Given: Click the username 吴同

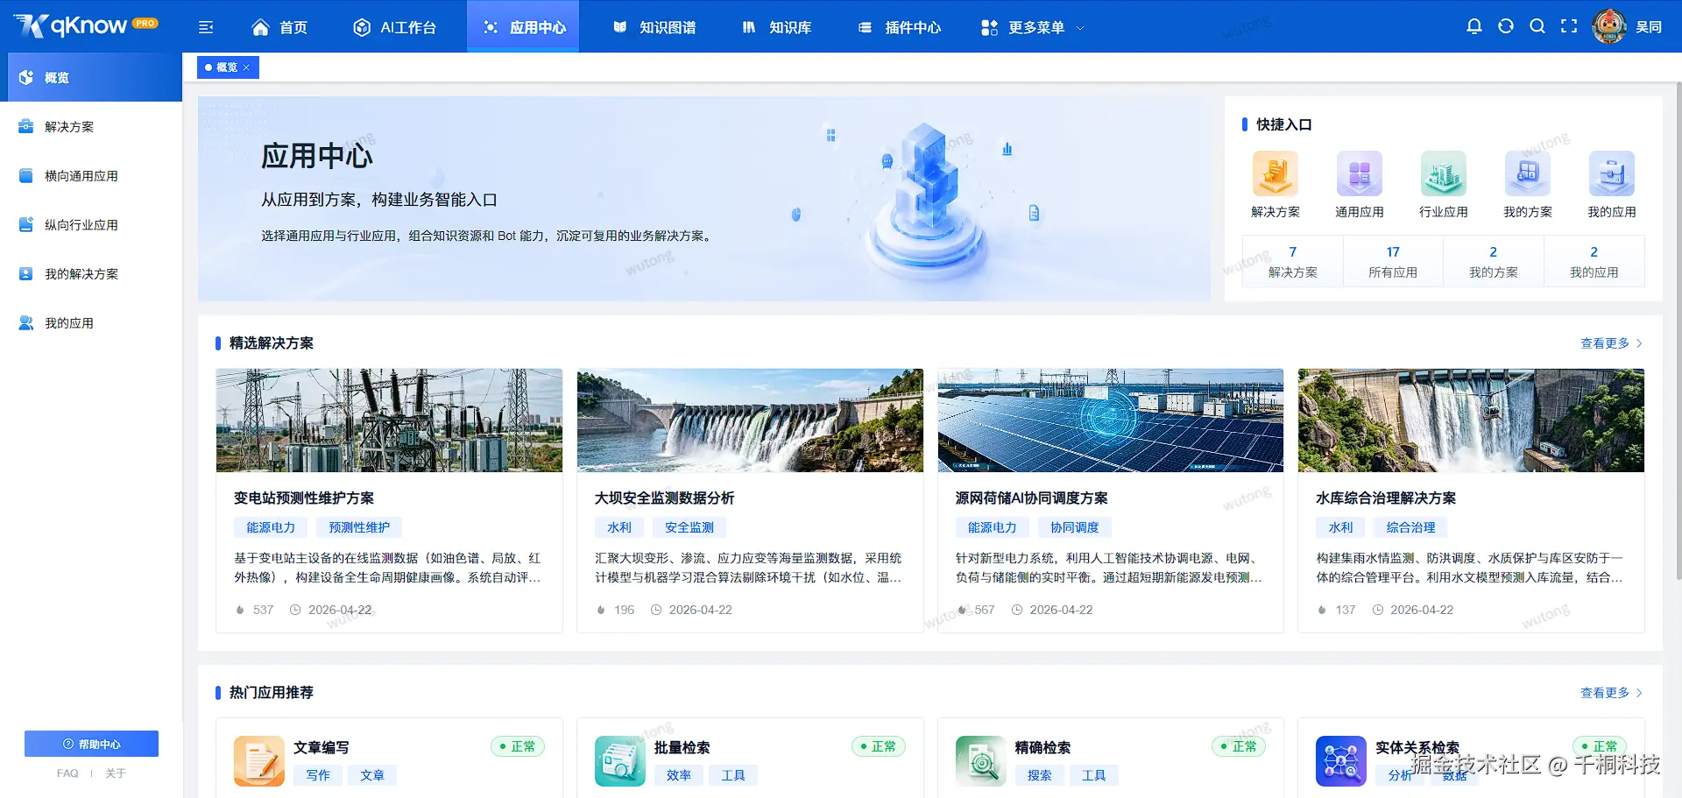Looking at the screenshot, I should pyautogui.click(x=1649, y=27).
